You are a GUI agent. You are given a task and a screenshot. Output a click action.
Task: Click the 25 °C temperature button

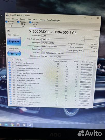(x=14, y=53)
